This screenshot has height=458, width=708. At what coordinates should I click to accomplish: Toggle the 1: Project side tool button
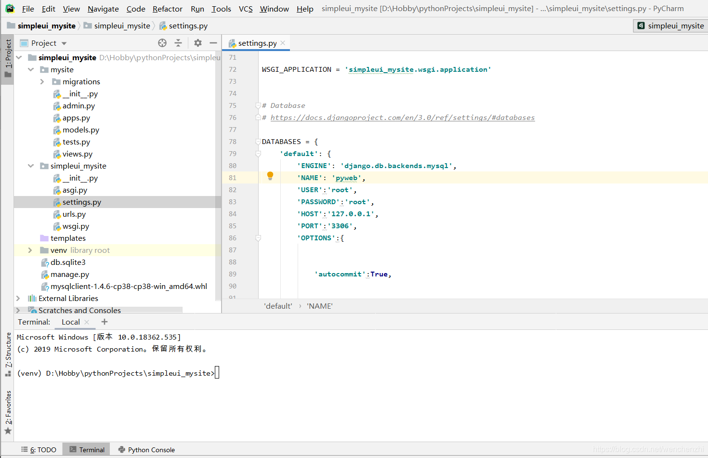coord(8,59)
